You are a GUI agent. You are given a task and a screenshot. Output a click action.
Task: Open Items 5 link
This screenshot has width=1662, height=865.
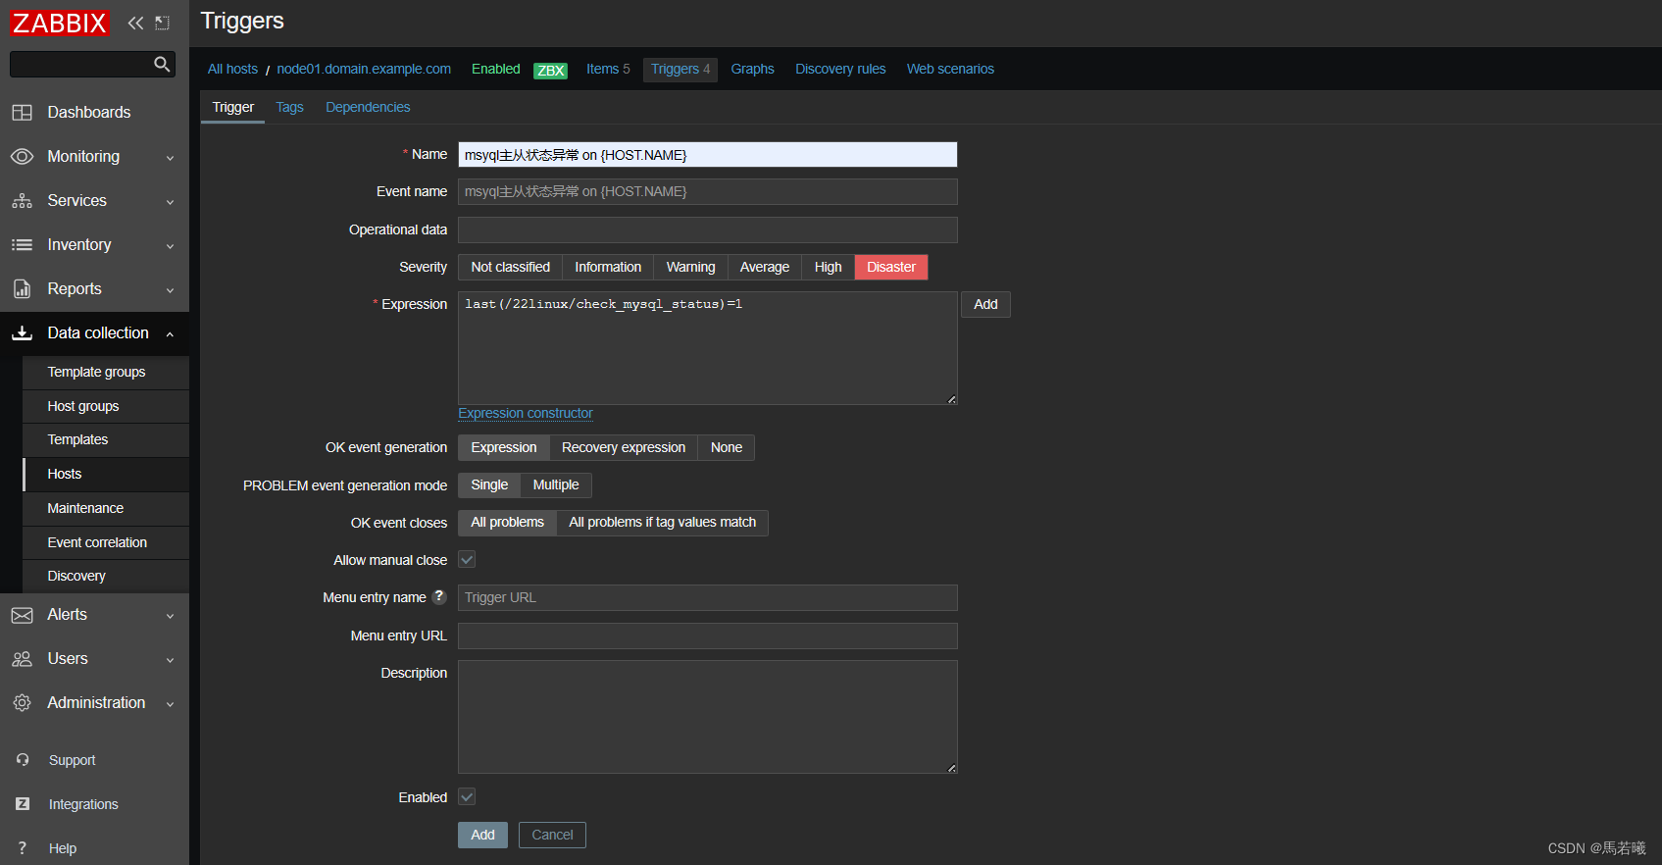coord(608,69)
